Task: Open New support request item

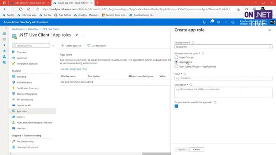Action: point(28,147)
